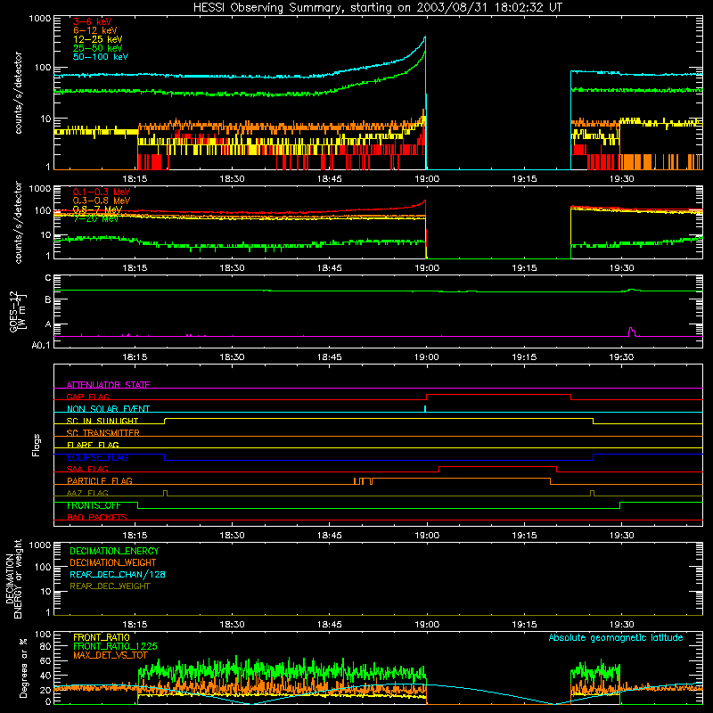Click the yellow 12-25 keV legend label
The height and width of the screenshot is (713, 713).
click(x=98, y=39)
